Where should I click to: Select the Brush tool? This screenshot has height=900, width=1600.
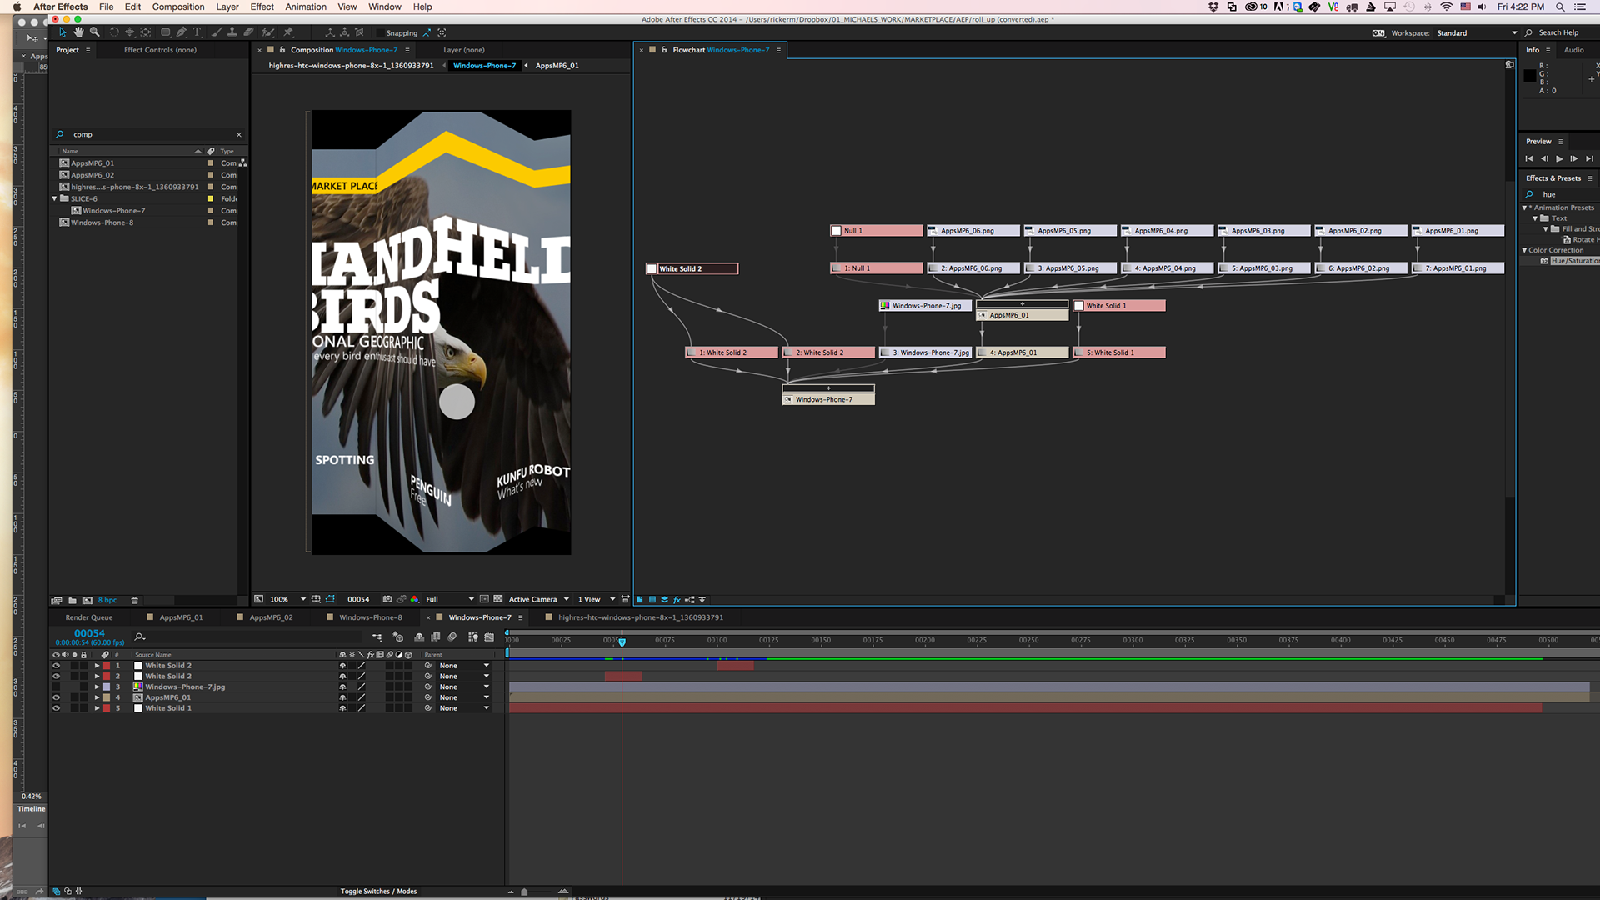[217, 32]
